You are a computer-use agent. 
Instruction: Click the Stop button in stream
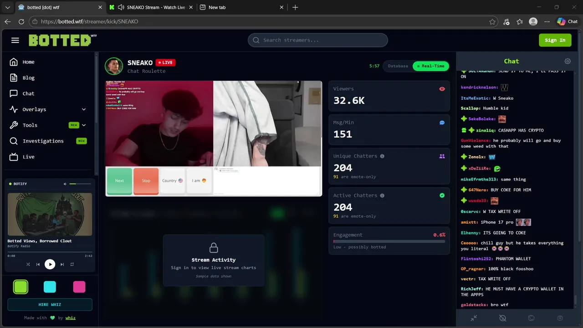click(x=146, y=181)
